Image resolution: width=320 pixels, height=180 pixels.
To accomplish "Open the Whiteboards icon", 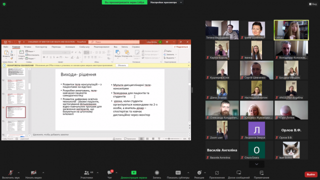I will tap(238, 172).
